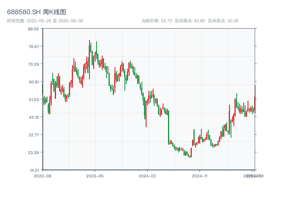Click the y-axis label 42.15

(x=34, y=117)
